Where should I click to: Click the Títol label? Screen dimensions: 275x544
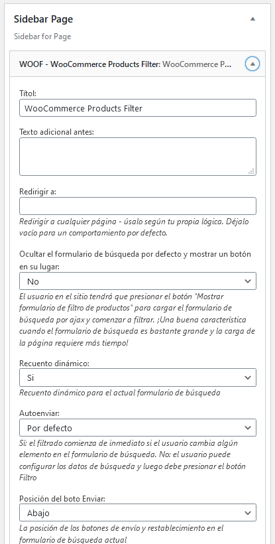[x=28, y=93]
